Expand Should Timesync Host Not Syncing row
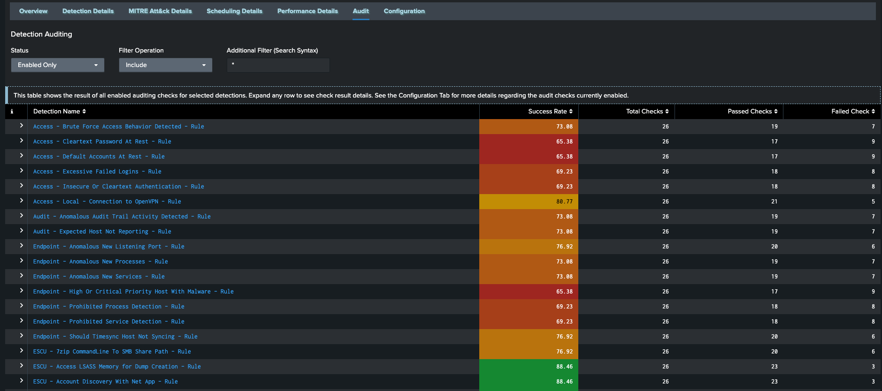Image resolution: width=882 pixels, height=391 pixels. (21, 336)
